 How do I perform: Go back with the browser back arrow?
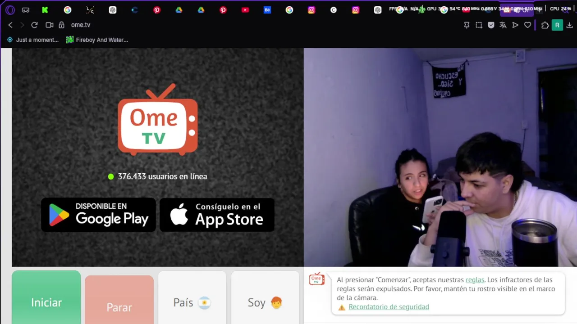[x=10, y=25]
